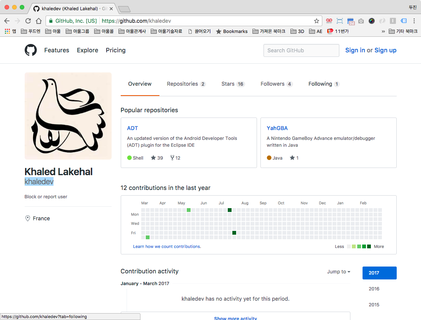This screenshot has width=421, height=320.
Task: Open the 3D bookmark folder
Action: pyautogui.click(x=297, y=31)
